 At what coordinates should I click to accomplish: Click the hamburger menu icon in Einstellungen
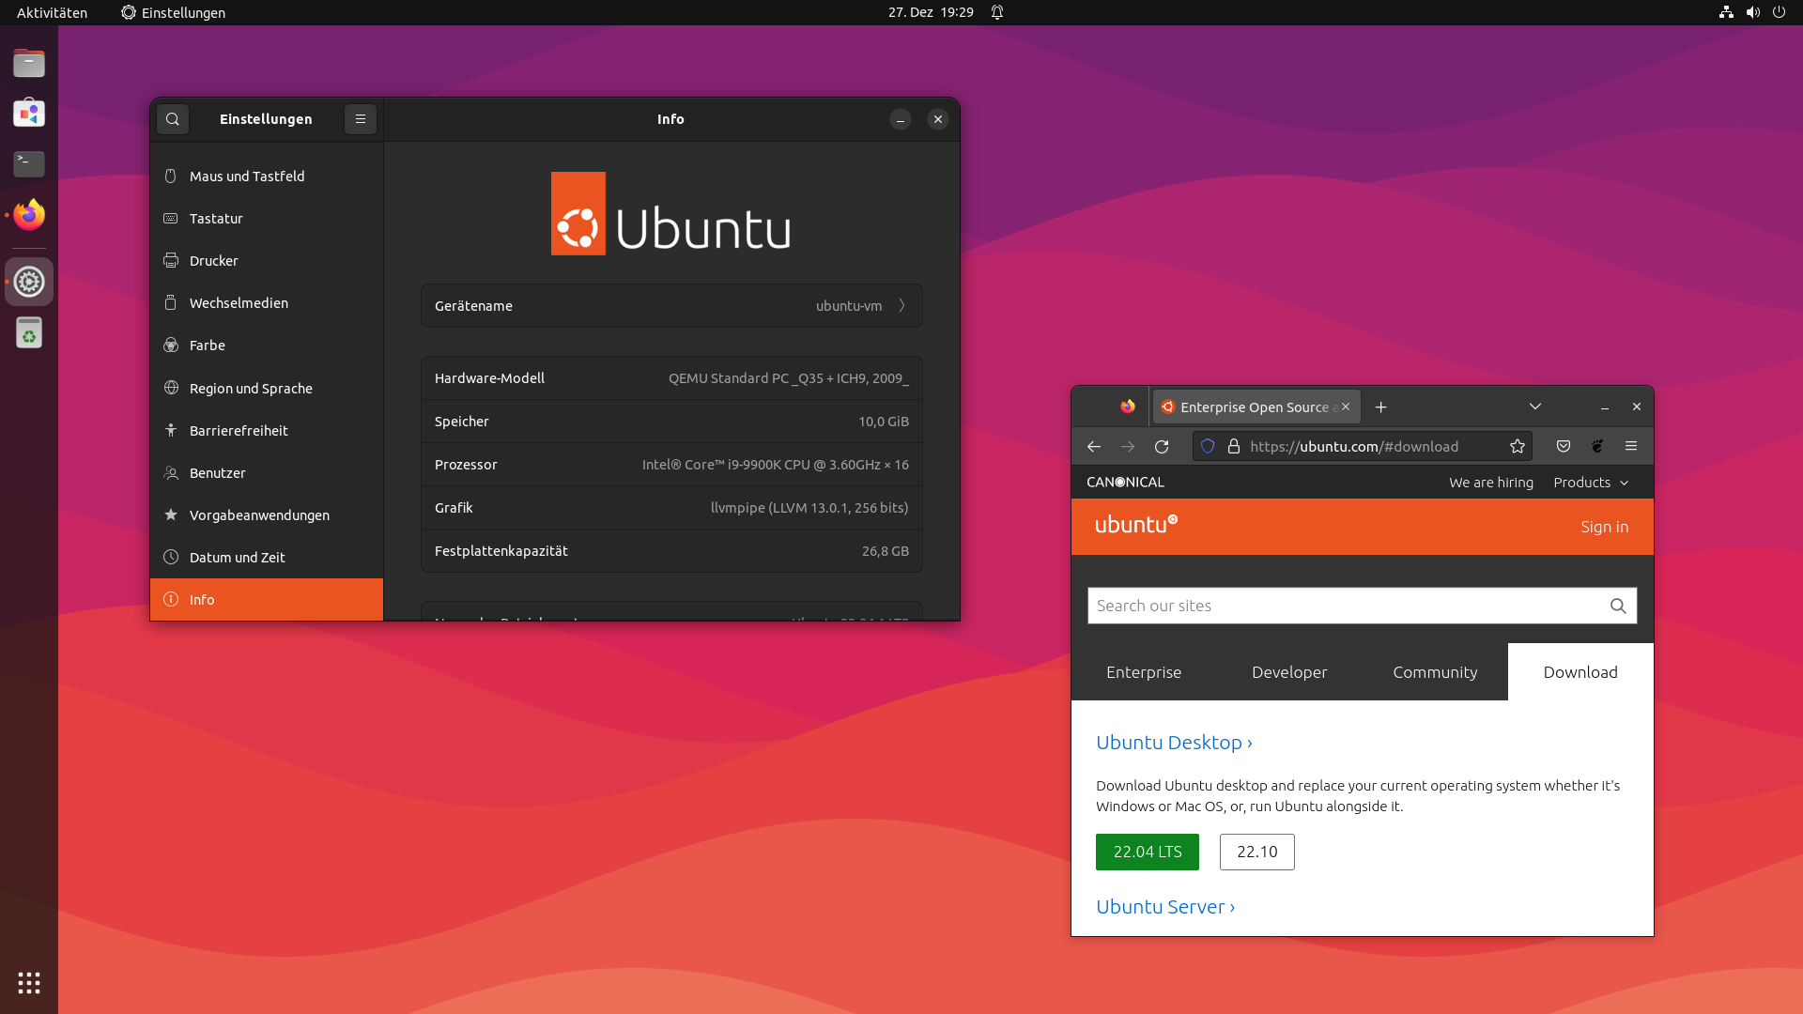click(361, 119)
